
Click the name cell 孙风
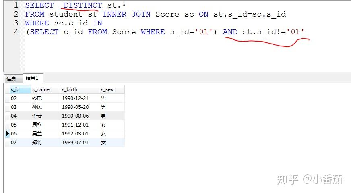click(46, 107)
